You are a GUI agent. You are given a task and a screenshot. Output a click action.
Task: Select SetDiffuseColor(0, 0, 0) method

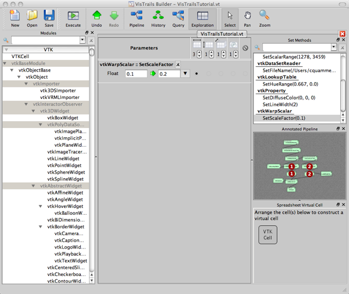(x=289, y=98)
